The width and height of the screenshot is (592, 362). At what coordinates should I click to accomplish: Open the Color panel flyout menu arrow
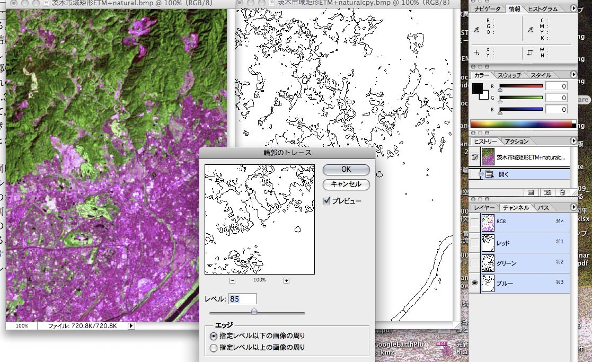coord(573,74)
